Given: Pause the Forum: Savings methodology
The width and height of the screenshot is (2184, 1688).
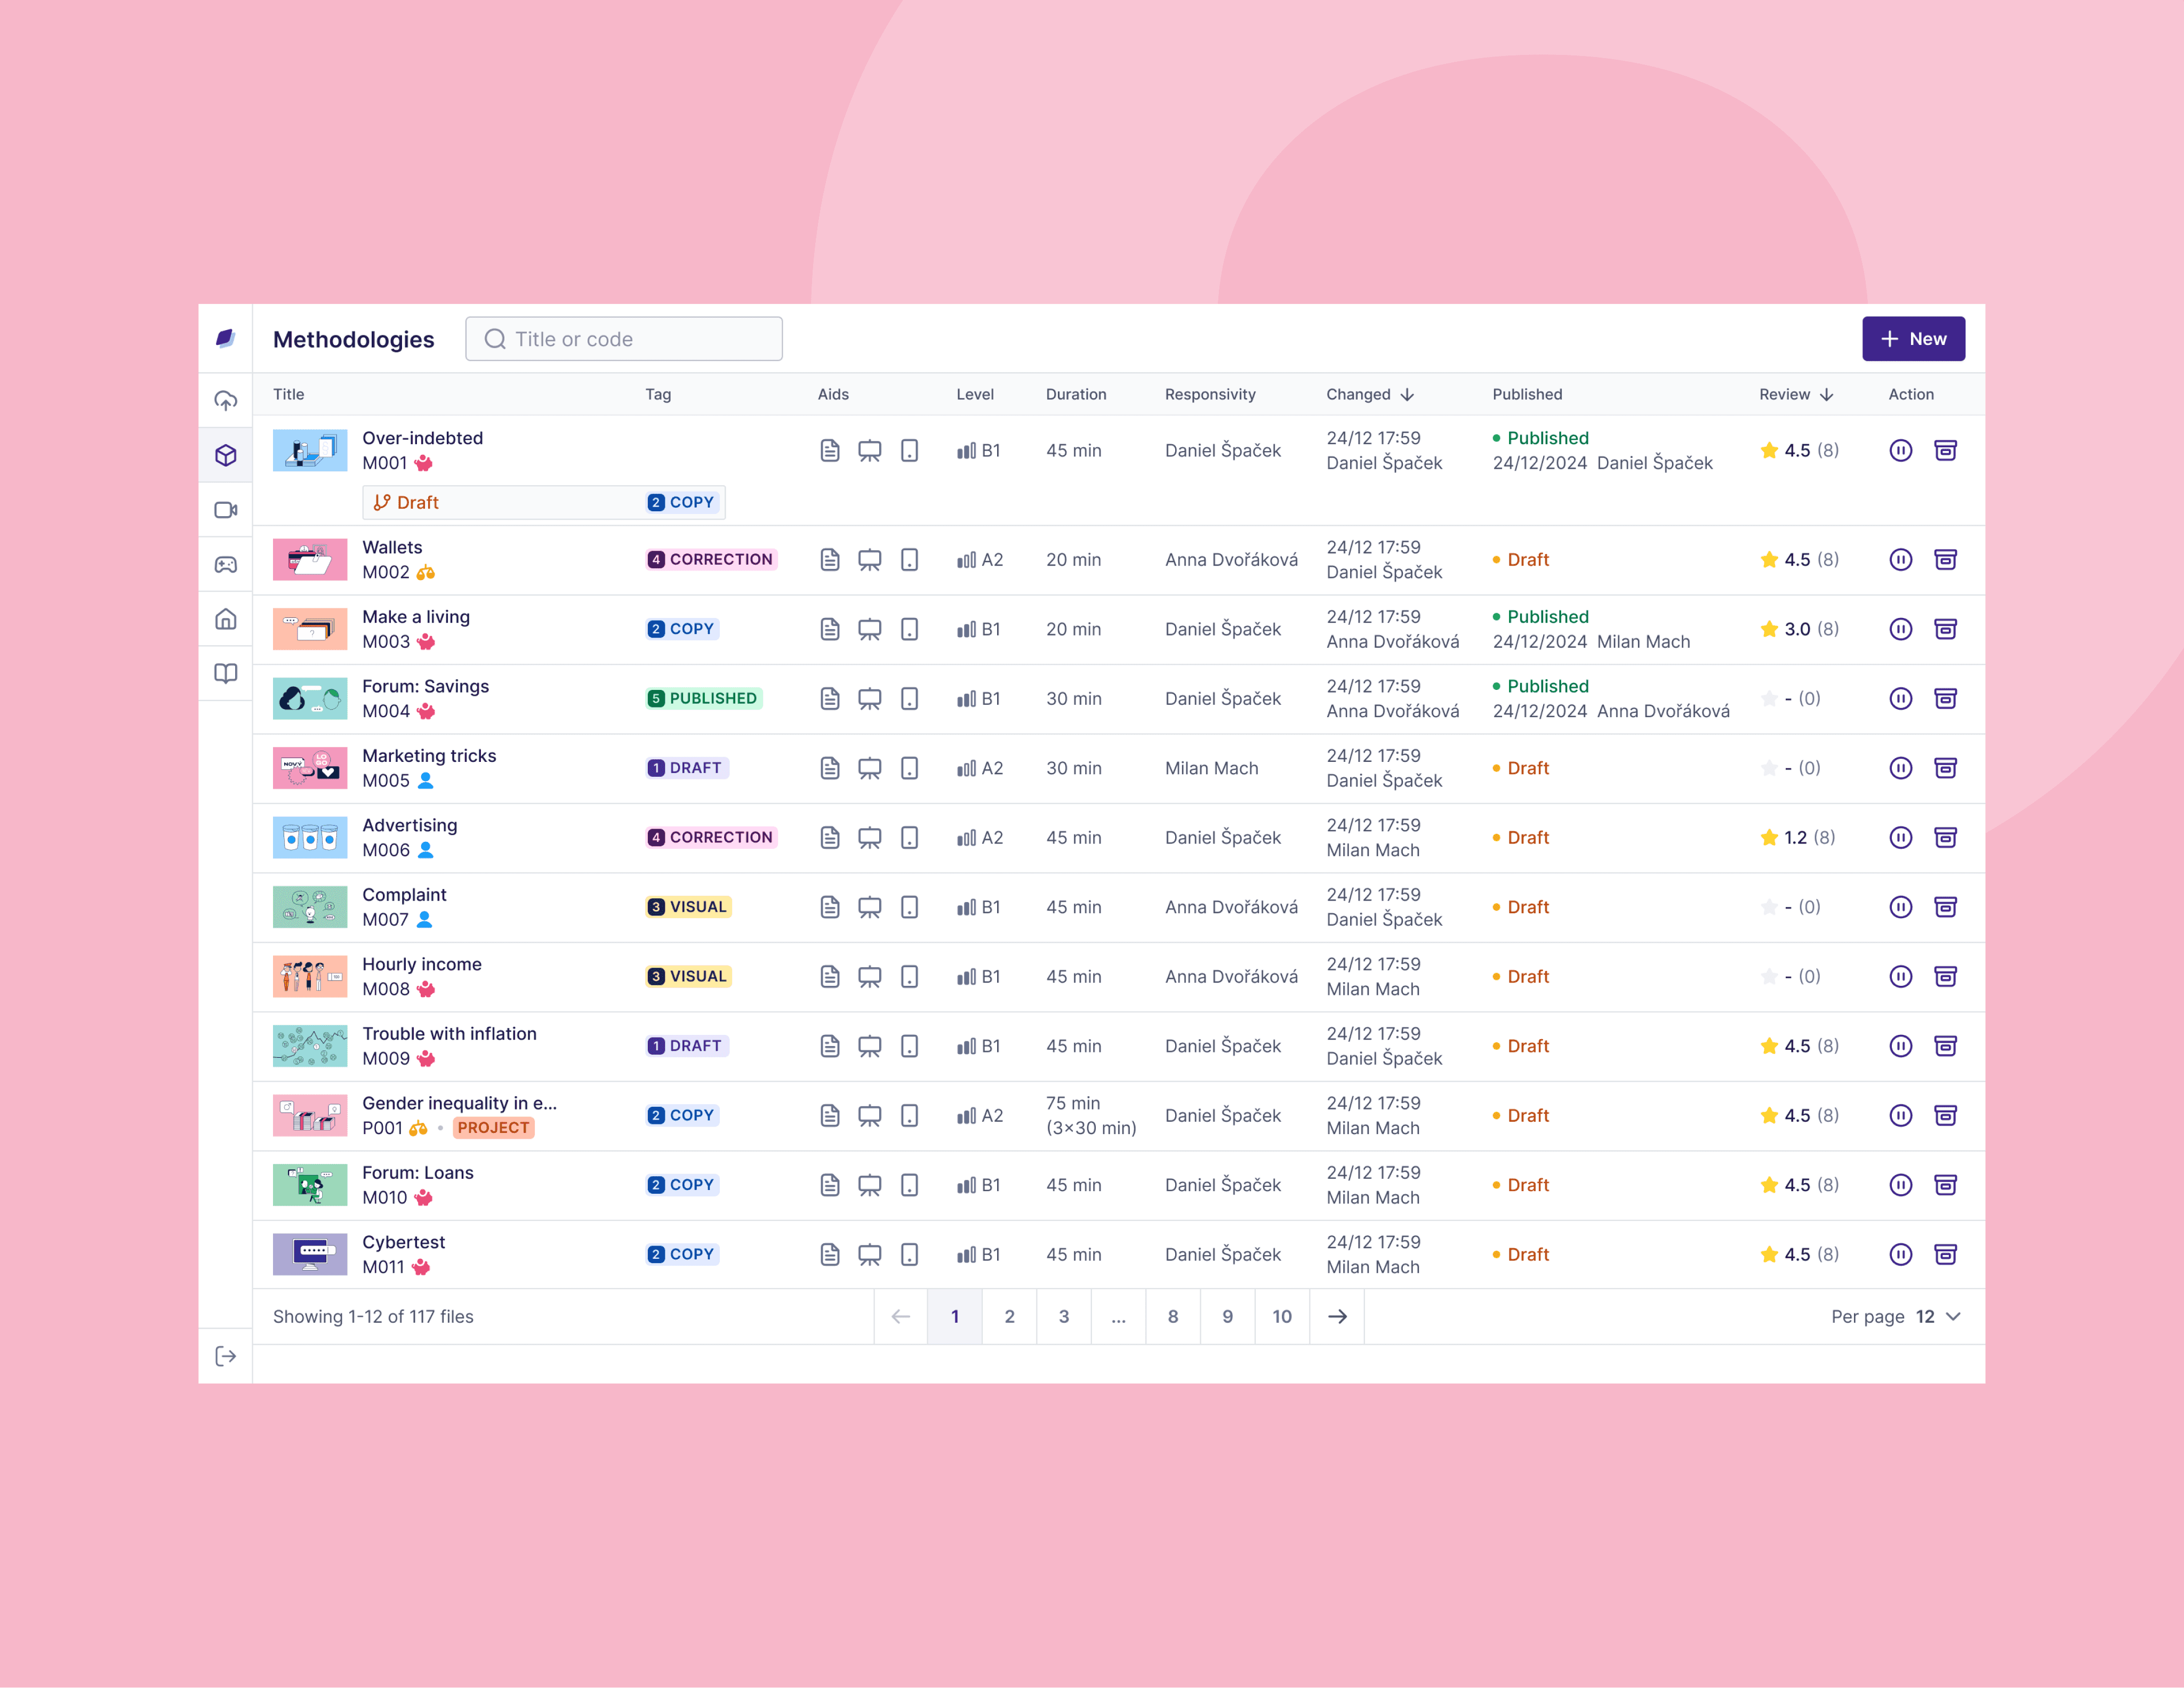Looking at the screenshot, I should coord(1900,699).
